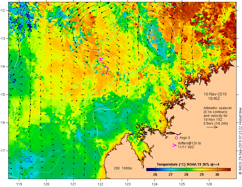The height and width of the screenshot is (187, 242).
Task: Click the magenta drifter arrowhead legend symbol
Action: (x=174, y=145)
